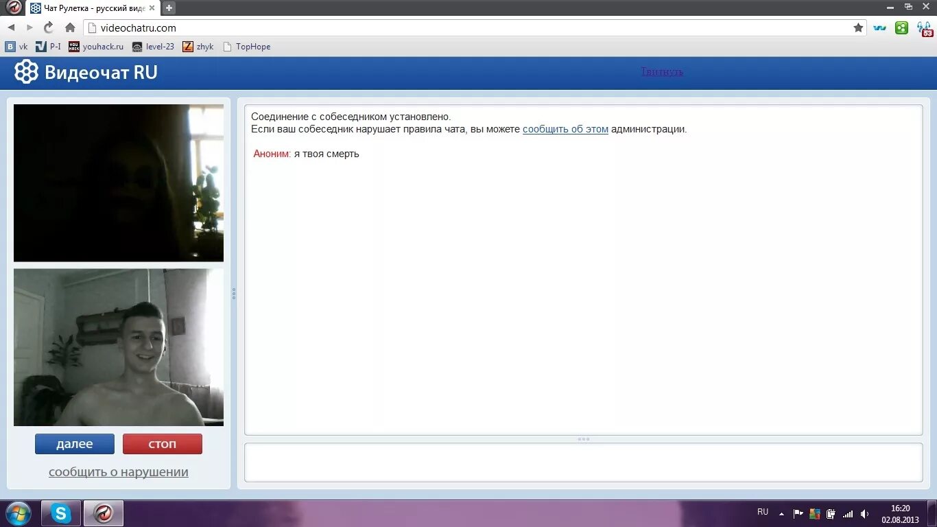The width and height of the screenshot is (937, 527).
Task: Reload the page with the refresh icon
Action: (x=49, y=27)
